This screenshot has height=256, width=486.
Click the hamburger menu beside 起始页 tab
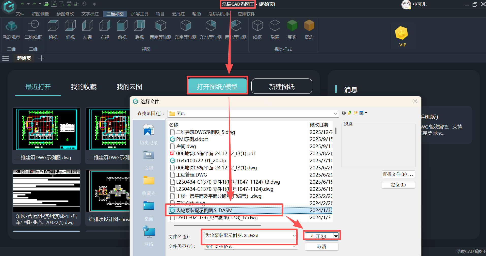tap(6, 58)
